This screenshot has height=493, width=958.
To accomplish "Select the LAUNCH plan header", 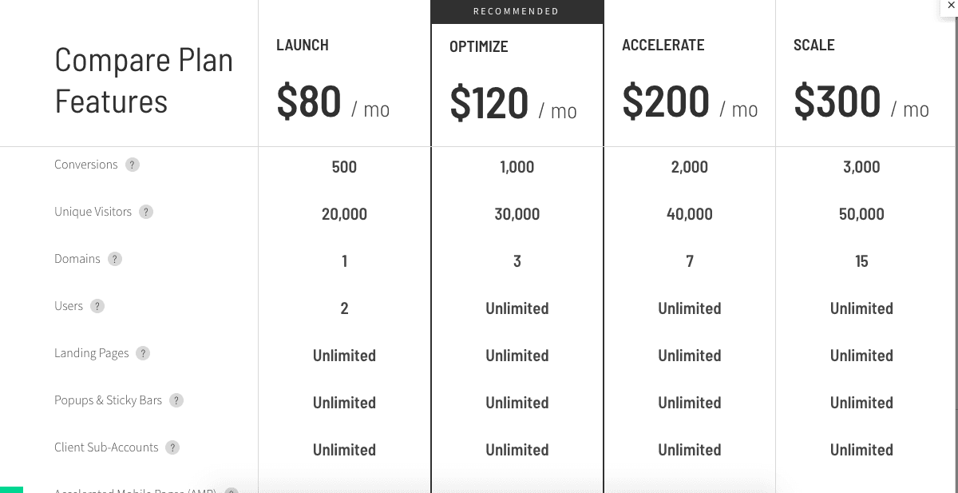I will [302, 45].
